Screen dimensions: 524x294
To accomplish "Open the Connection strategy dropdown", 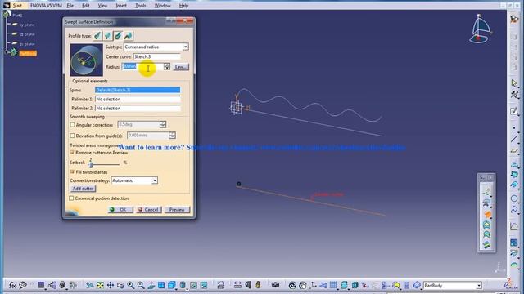I will click(155, 180).
